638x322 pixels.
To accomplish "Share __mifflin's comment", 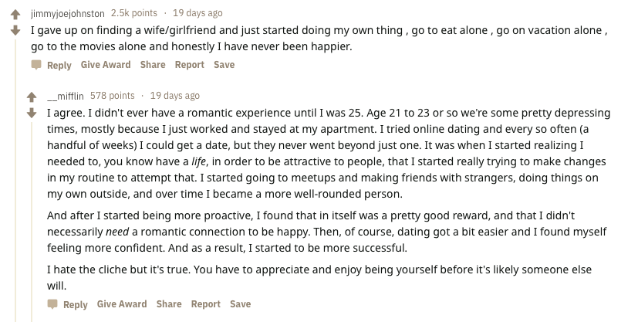I will (169, 304).
